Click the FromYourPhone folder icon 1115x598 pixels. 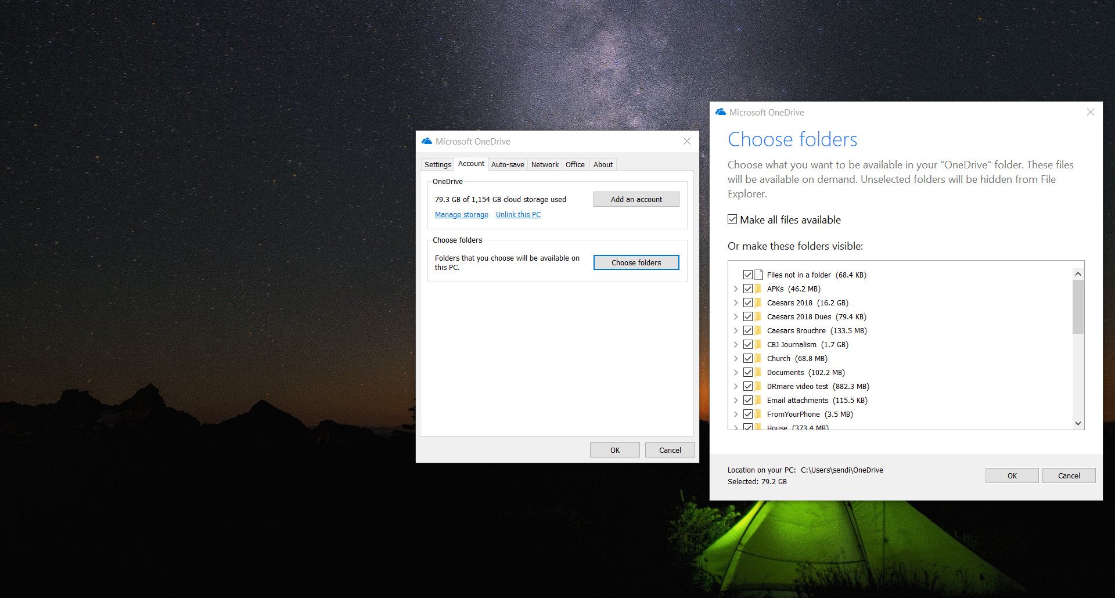758,414
